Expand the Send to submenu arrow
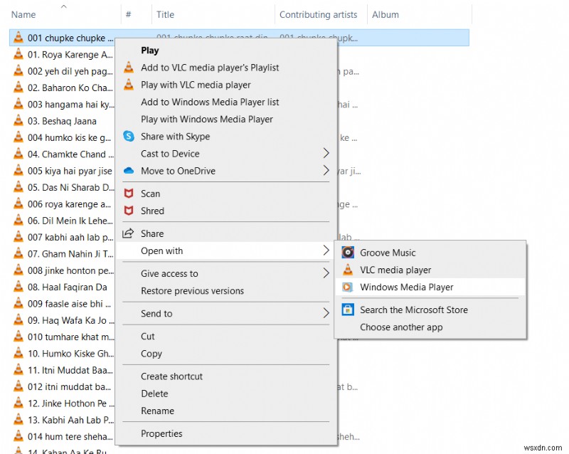The width and height of the screenshot is (569, 454). pyautogui.click(x=326, y=314)
